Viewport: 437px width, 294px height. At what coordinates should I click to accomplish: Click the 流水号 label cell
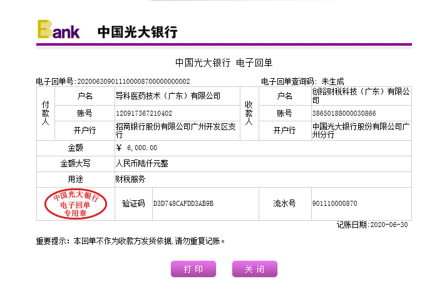coord(285,203)
